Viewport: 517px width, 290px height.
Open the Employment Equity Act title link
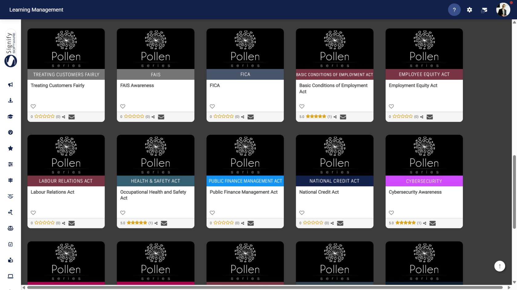point(413,86)
